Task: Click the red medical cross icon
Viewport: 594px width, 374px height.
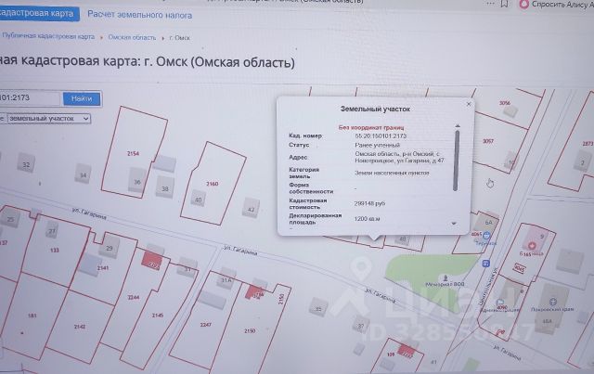Action: (x=532, y=246)
